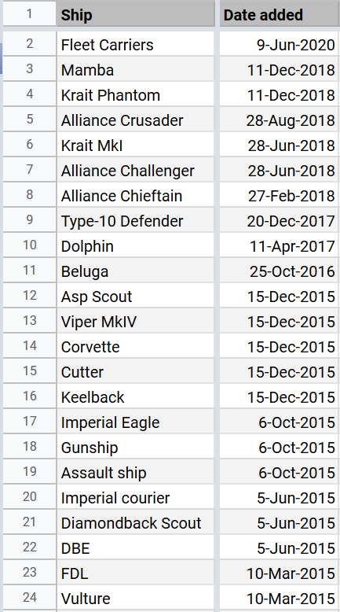Select the Type-10 Defender cell

click(136, 220)
